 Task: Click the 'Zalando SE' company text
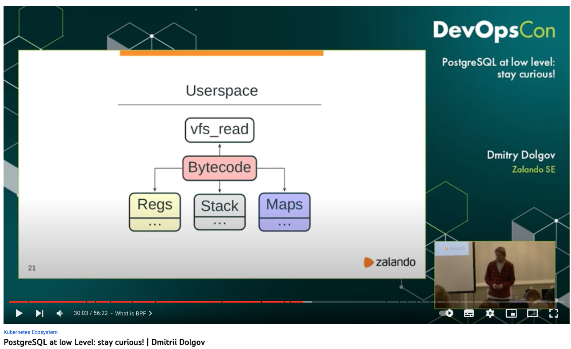coord(533,169)
